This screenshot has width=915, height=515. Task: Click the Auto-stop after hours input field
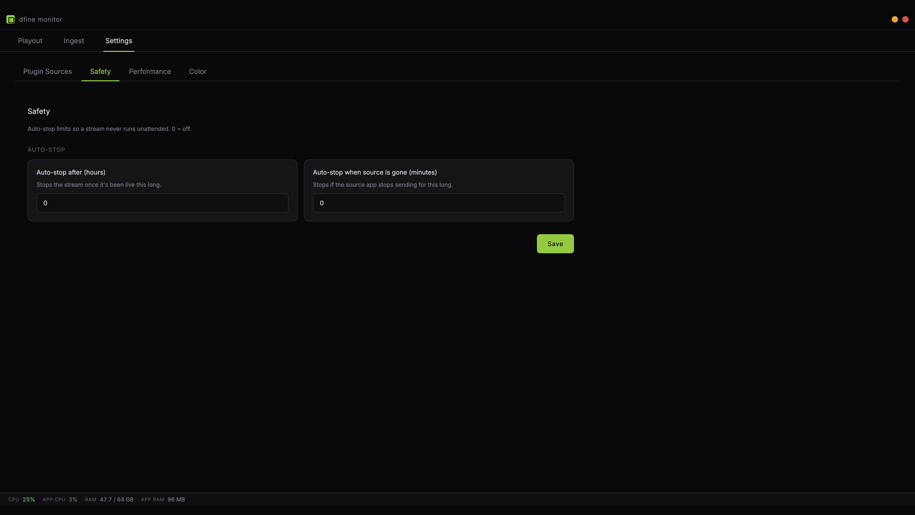162,203
